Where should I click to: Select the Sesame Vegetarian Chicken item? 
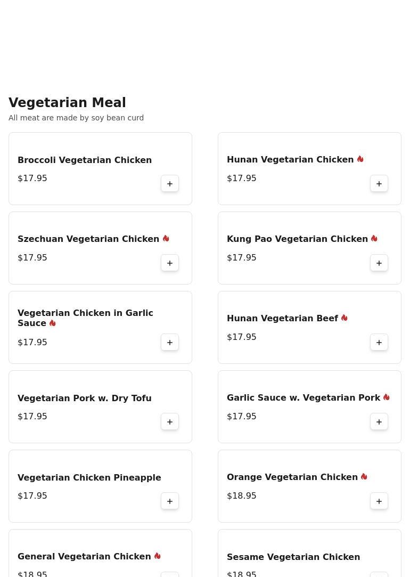coord(293,557)
